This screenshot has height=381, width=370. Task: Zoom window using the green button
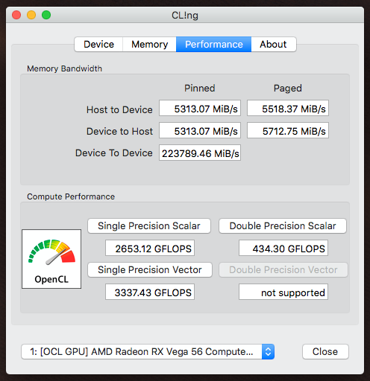46,15
